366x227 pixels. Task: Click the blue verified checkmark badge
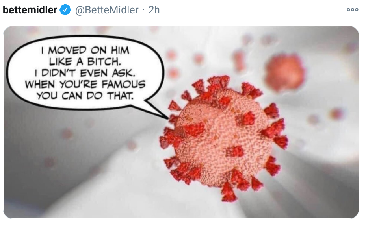pos(65,10)
